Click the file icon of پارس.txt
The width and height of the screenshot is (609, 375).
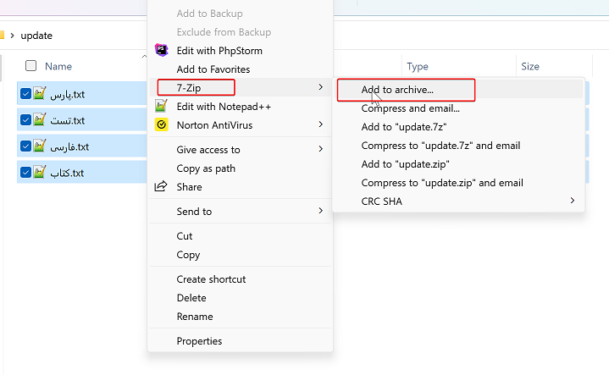coord(39,94)
